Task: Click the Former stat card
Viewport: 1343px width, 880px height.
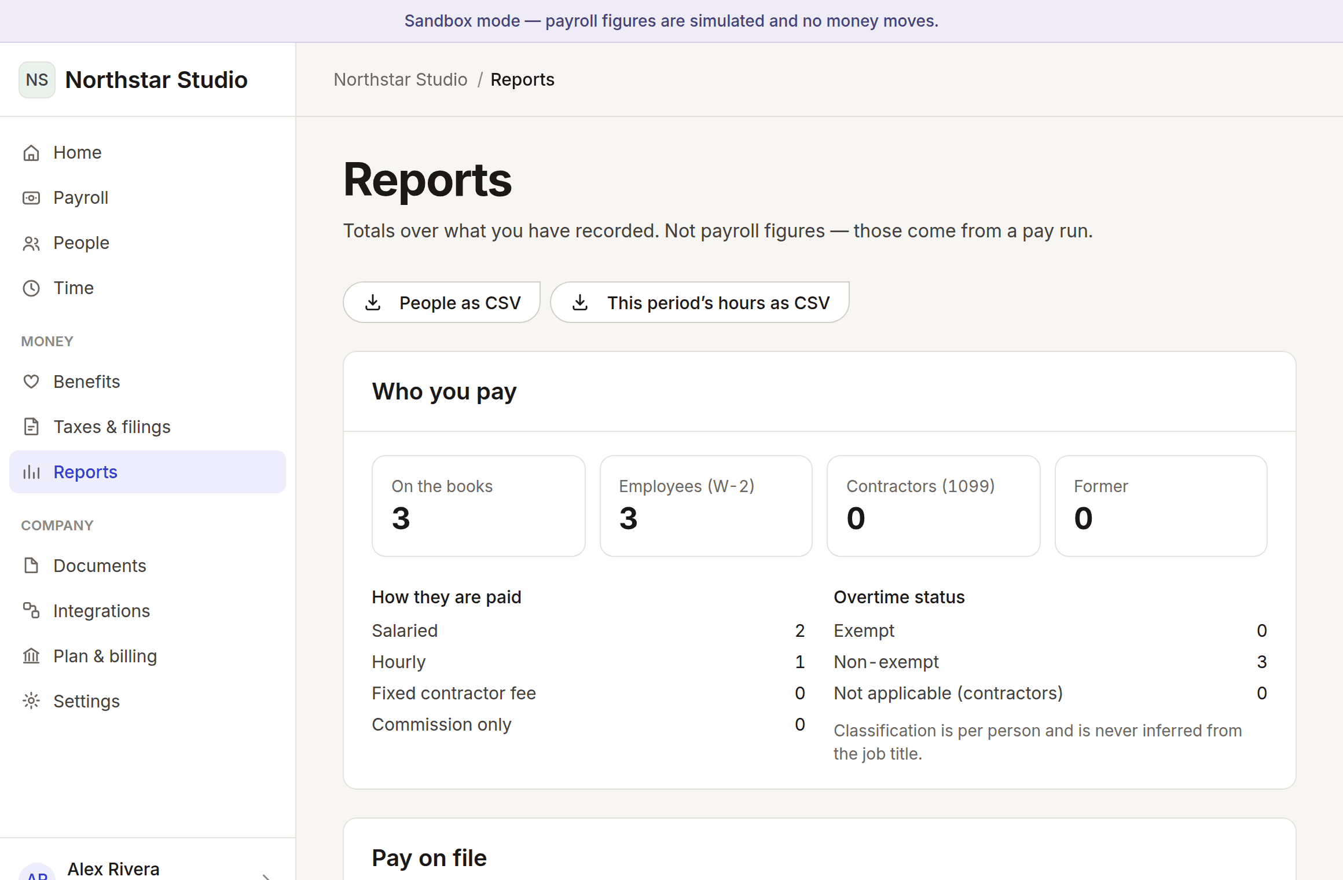Action: coord(1161,506)
